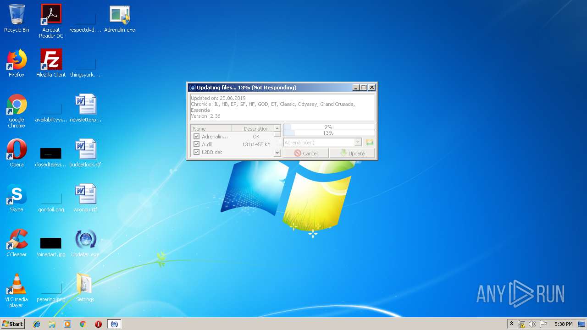The height and width of the screenshot is (330, 587).
Task: Click the 9% file progress bar
Action: coord(329,127)
